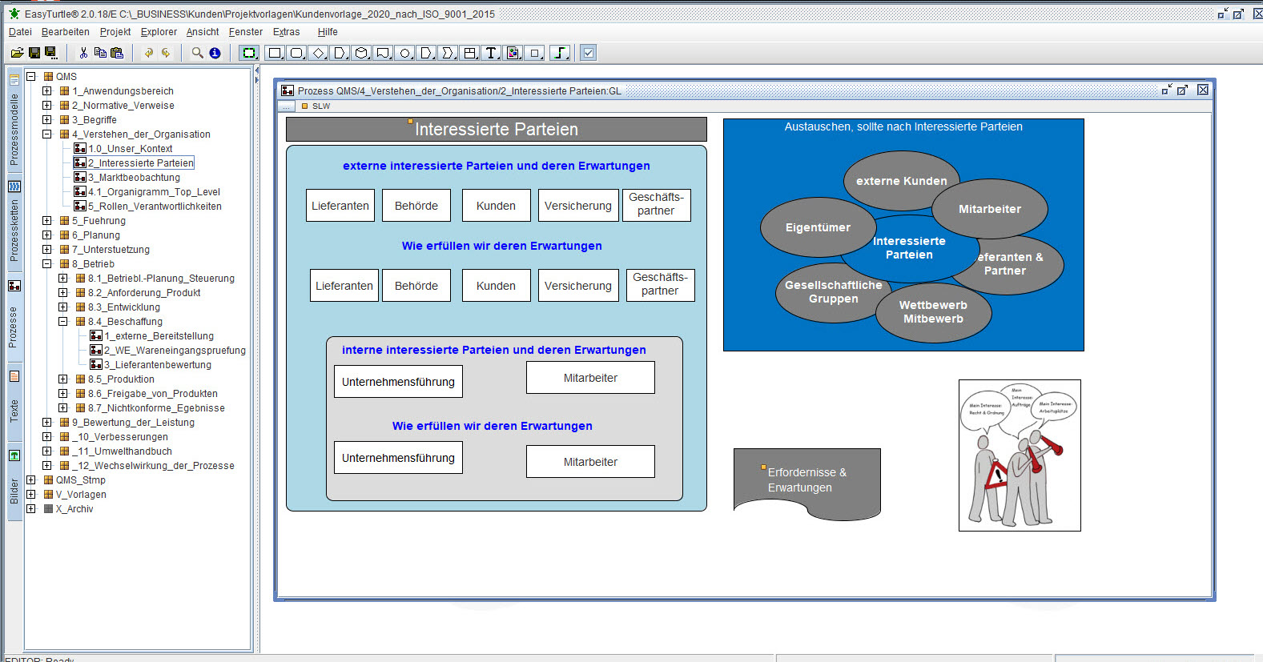The height and width of the screenshot is (662, 1263).
Task: Collapse the 8.4_Beschaffung folder
Action: 62,322
